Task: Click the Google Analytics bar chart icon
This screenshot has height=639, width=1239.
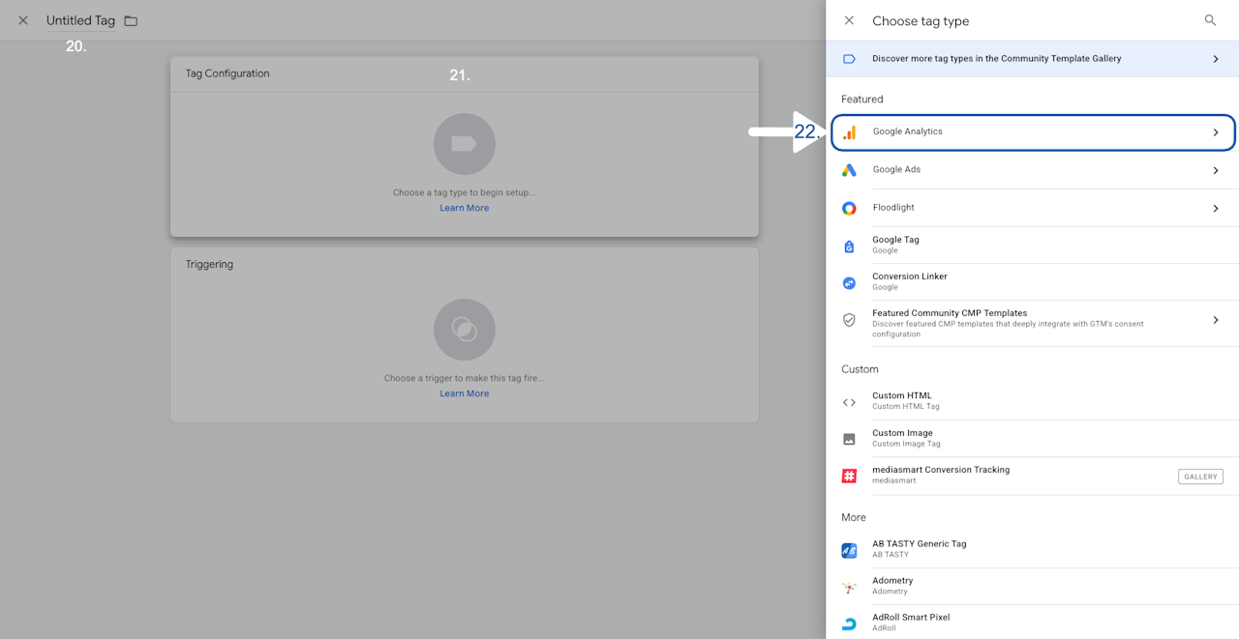Action: tap(849, 132)
